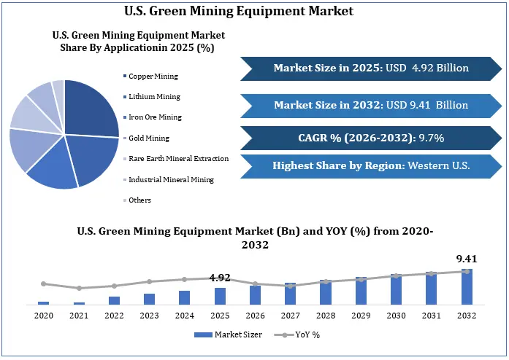This screenshot has width=509, height=360.
Task: Click the largest dark blue pie slice
Action: [x=88, y=111]
